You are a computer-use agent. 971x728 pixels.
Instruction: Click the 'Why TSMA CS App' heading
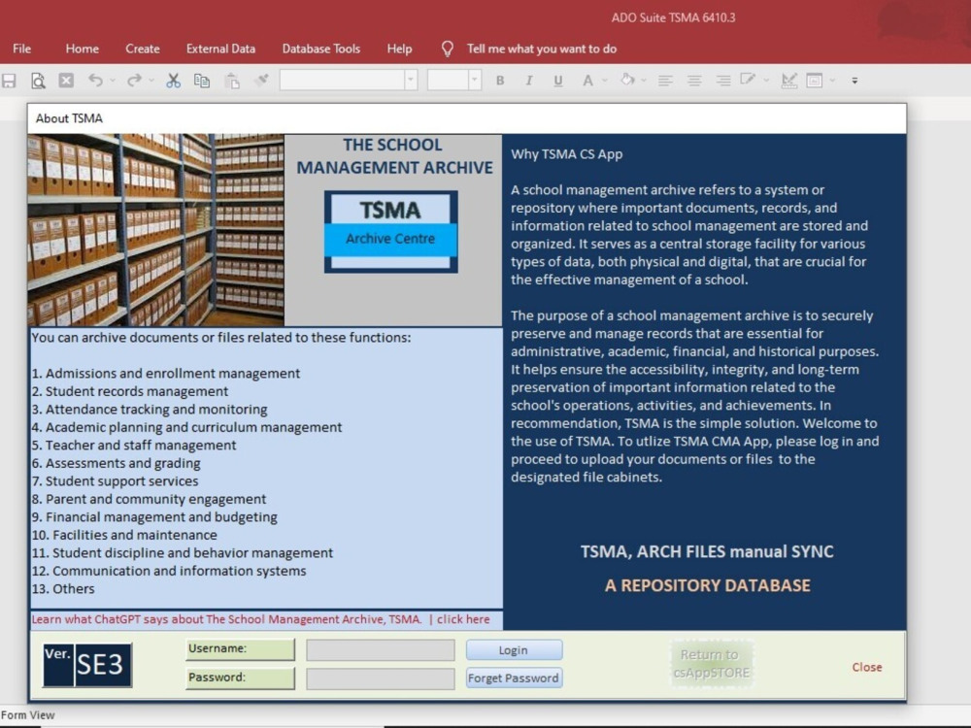point(567,154)
